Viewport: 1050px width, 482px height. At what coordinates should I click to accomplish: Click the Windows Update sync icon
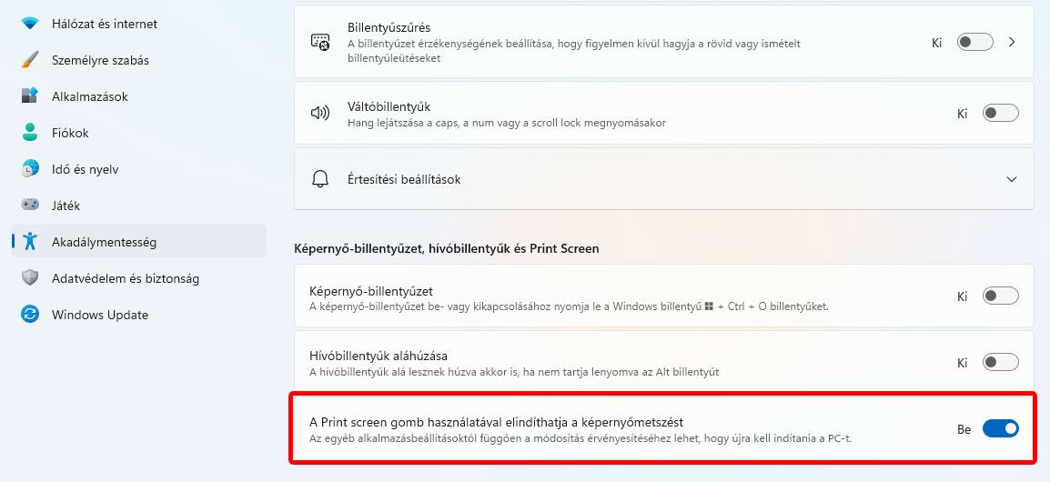30,315
